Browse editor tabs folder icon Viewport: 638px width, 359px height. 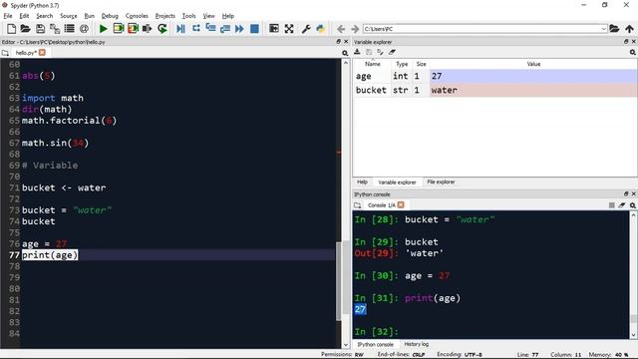click(5, 53)
